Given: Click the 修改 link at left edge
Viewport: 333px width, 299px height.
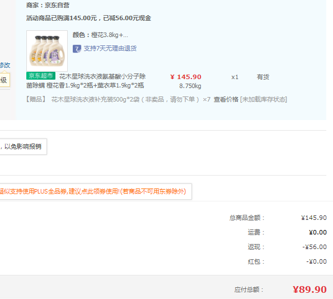Looking at the screenshot, I should (x=5, y=65).
